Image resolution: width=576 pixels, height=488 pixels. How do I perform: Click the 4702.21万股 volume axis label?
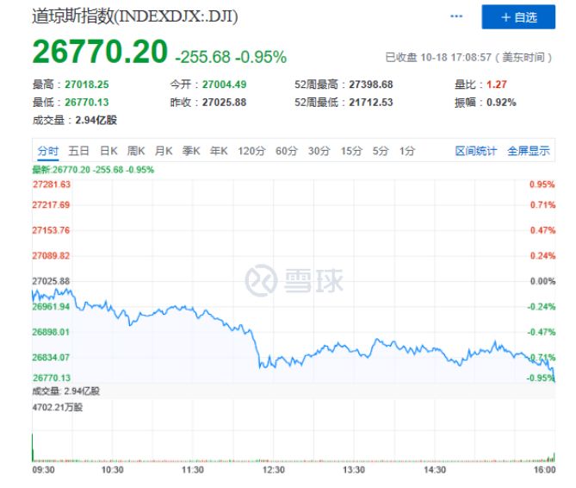click(58, 408)
